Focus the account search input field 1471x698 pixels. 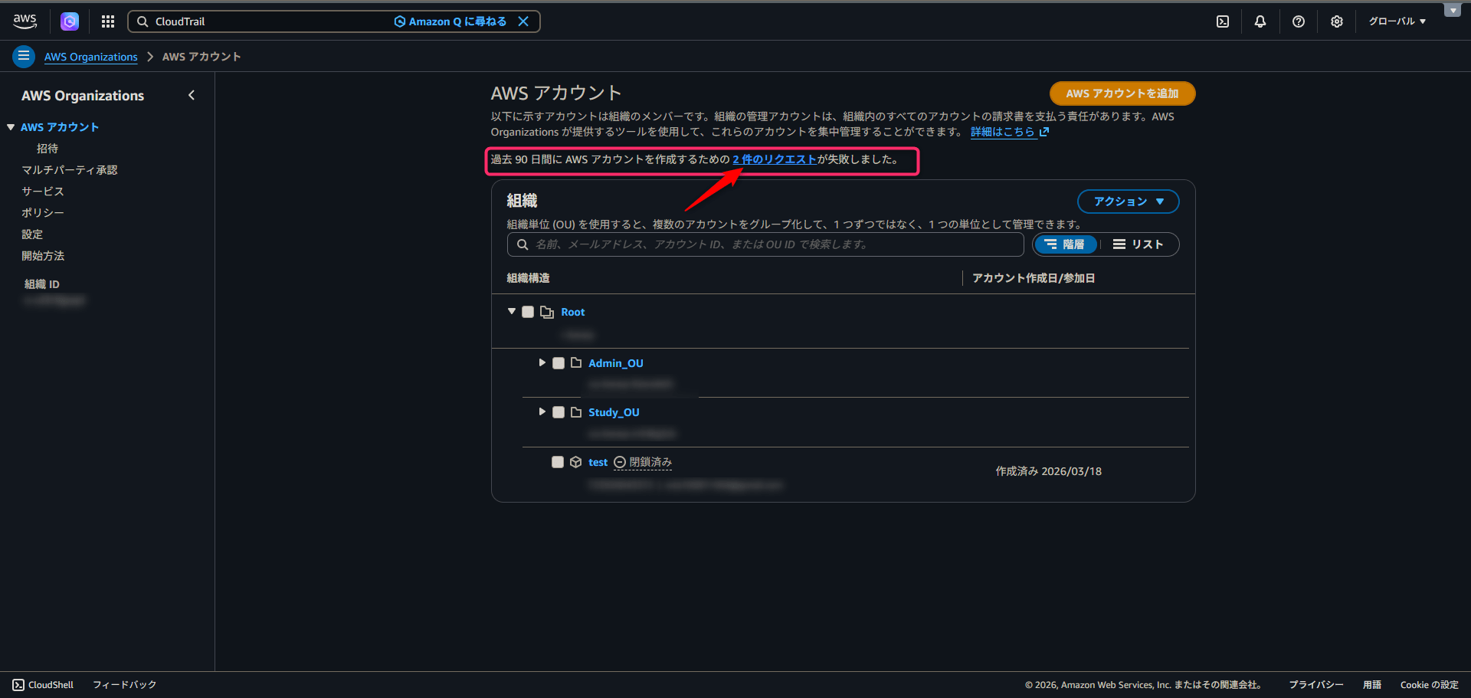[x=765, y=244]
